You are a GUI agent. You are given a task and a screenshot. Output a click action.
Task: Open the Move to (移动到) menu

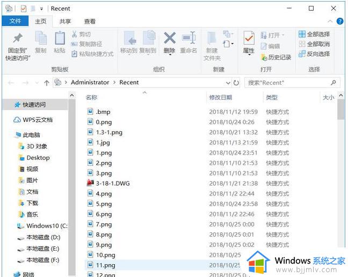(x=129, y=42)
